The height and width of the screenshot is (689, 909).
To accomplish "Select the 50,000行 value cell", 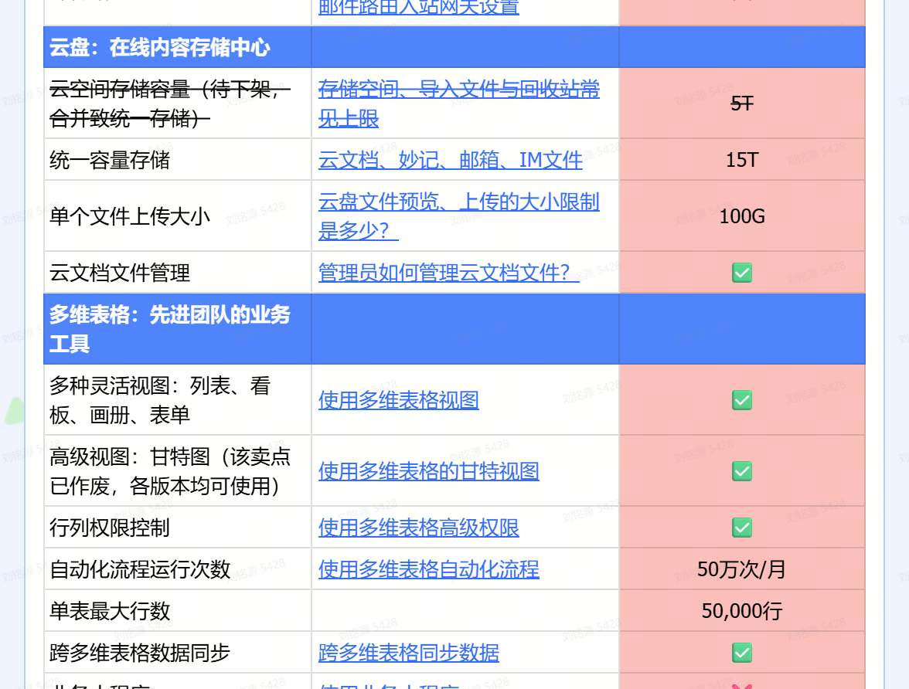I will (742, 611).
